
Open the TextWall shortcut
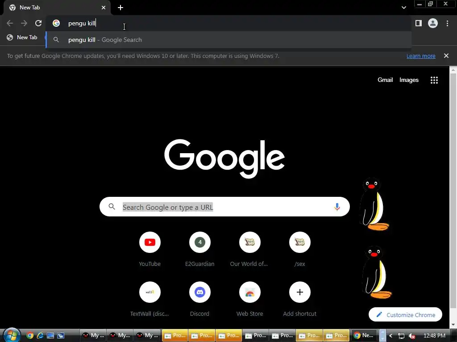(150, 292)
